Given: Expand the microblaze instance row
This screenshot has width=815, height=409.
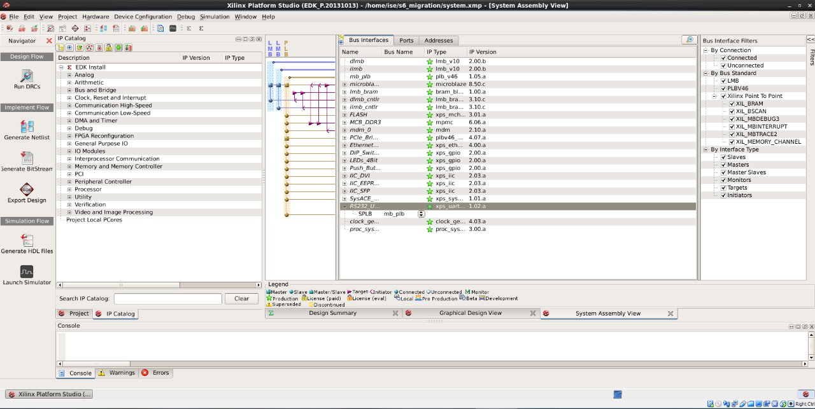Looking at the screenshot, I should point(344,84).
